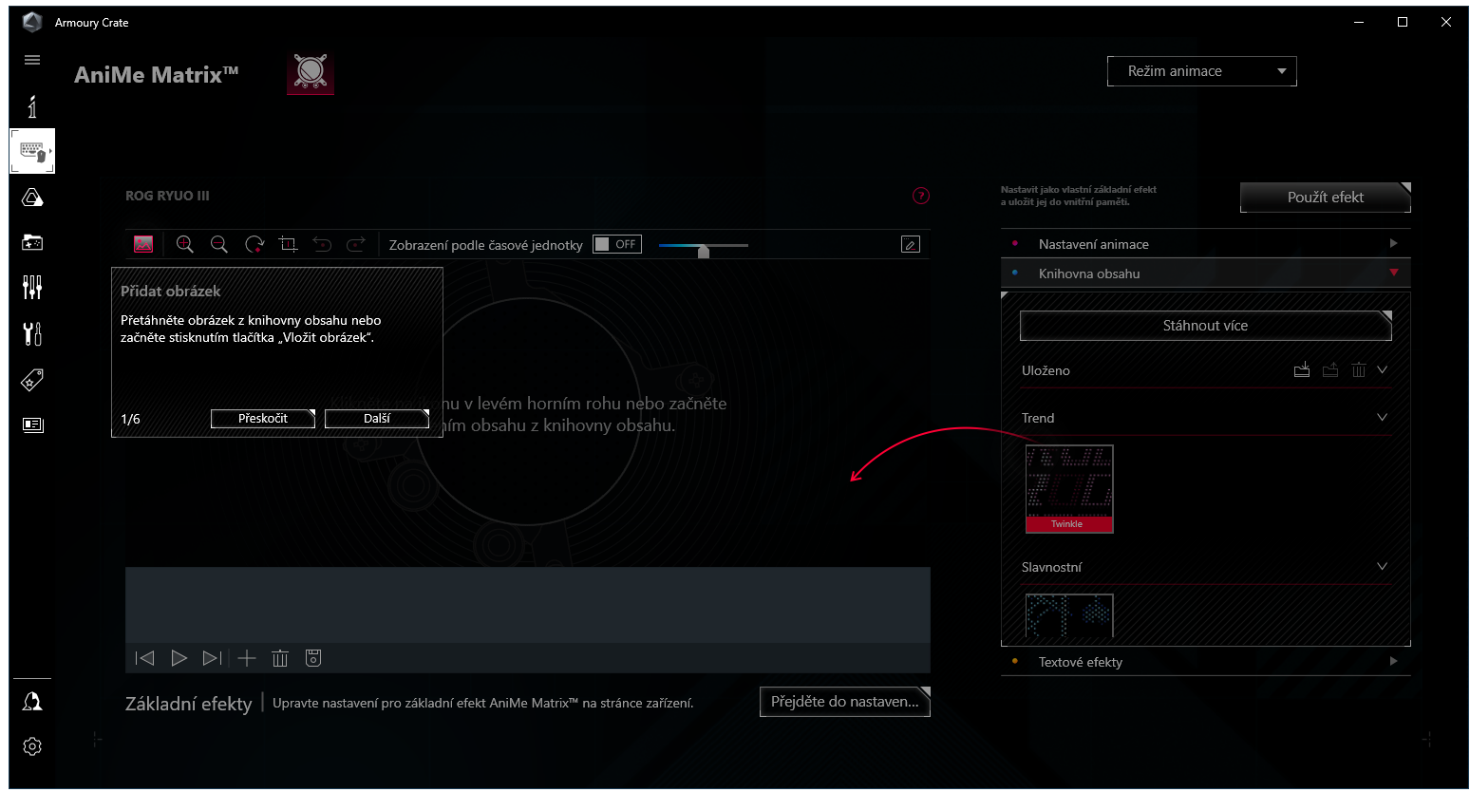The height and width of the screenshot is (792, 1470).
Task: Click the Armoury Crate logo in title bar
Action: click(x=32, y=22)
